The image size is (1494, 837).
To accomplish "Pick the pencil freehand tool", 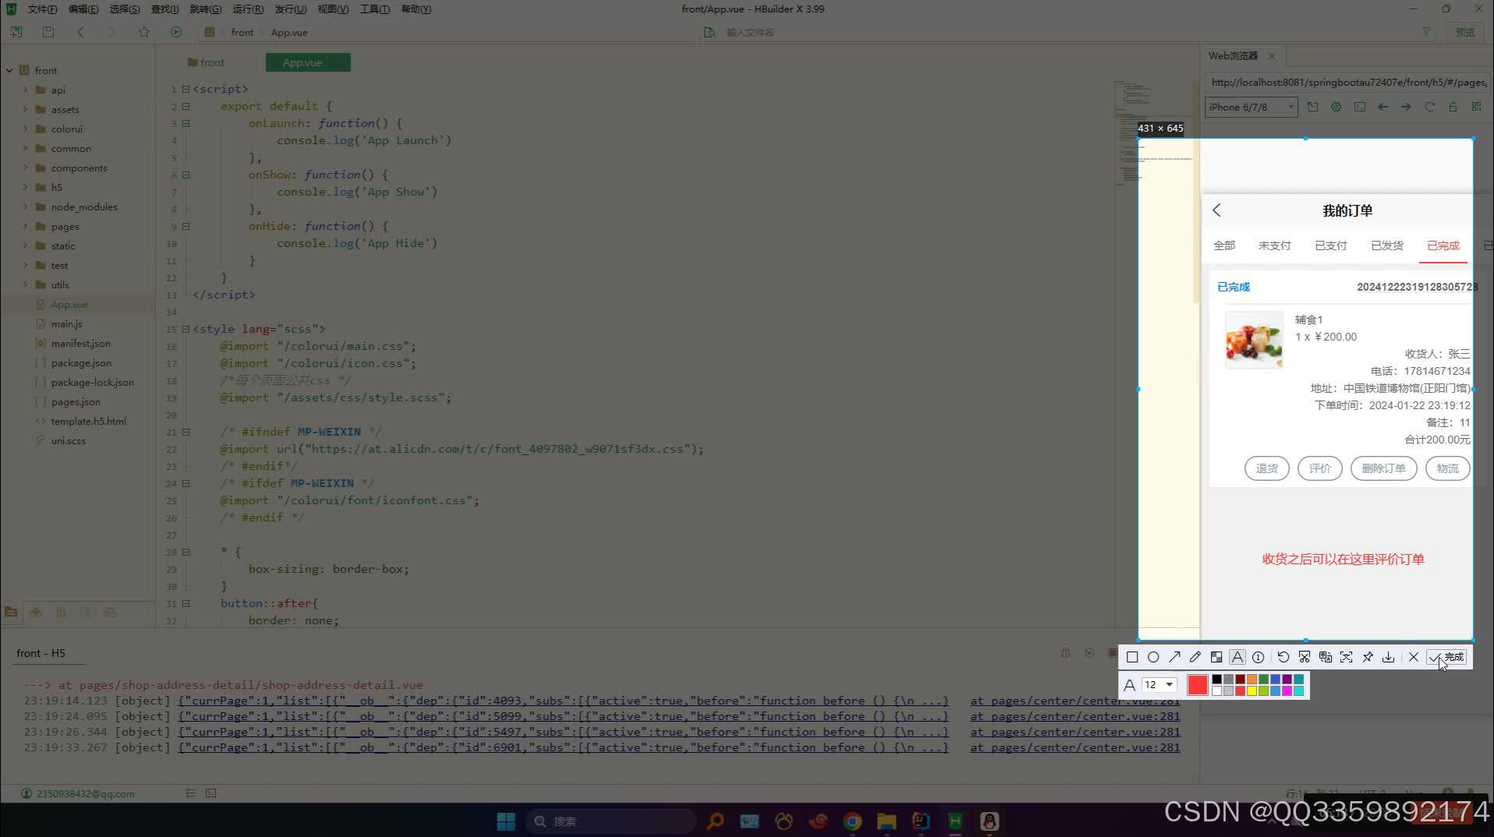I will (1195, 657).
